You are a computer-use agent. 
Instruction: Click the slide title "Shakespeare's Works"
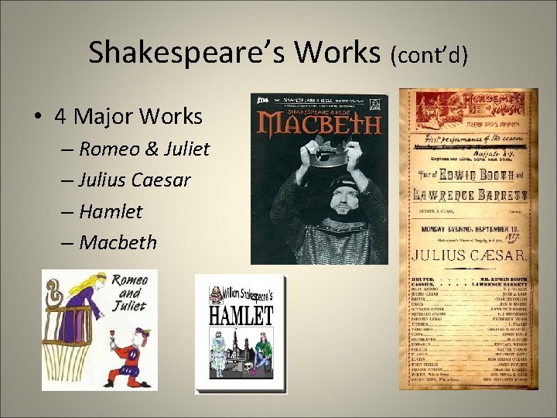click(x=234, y=53)
